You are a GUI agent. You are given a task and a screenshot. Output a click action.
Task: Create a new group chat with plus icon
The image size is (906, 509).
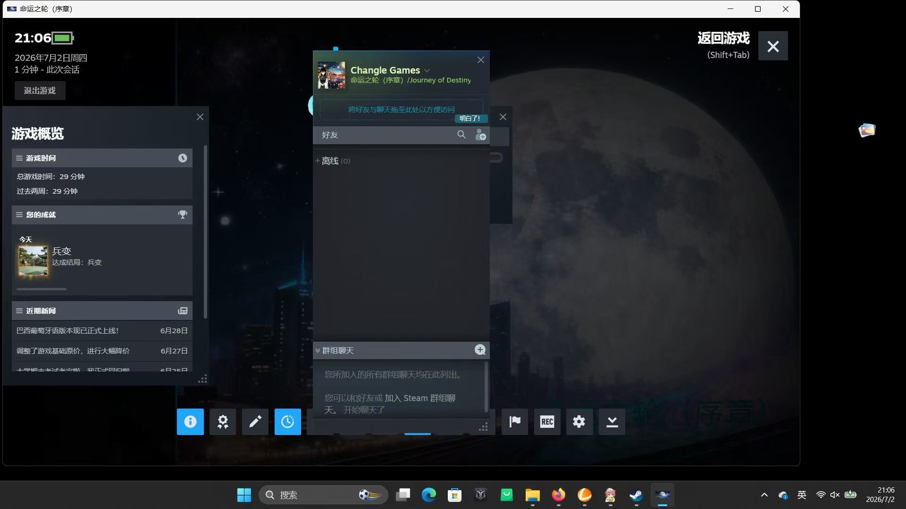point(480,350)
